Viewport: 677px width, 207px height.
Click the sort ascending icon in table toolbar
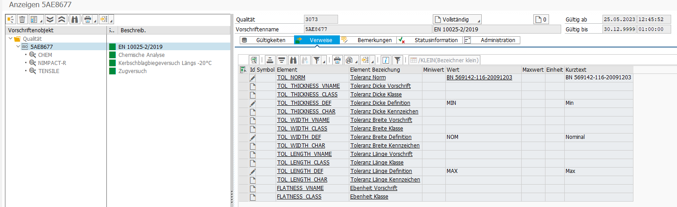click(x=270, y=60)
